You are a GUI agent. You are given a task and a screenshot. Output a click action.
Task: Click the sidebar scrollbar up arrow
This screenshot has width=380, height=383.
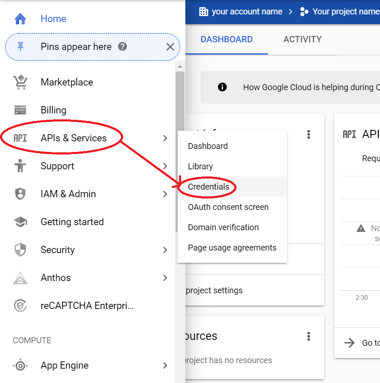180,66
